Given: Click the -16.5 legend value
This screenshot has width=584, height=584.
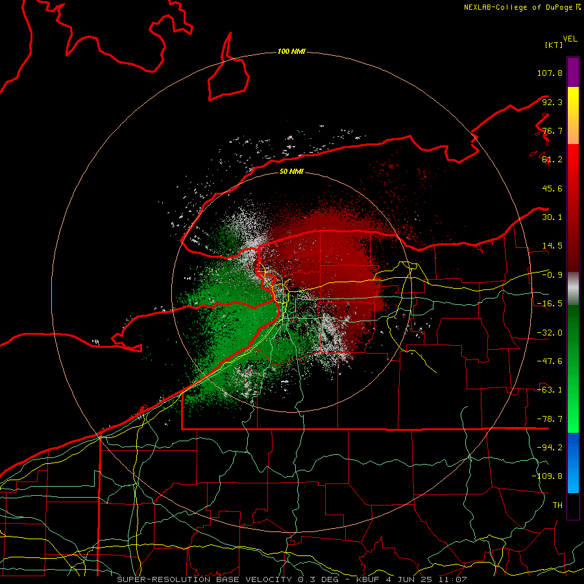Looking at the screenshot, I should pos(550,304).
